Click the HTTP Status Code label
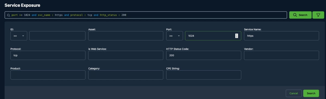326x99 pixels. tap(177, 49)
